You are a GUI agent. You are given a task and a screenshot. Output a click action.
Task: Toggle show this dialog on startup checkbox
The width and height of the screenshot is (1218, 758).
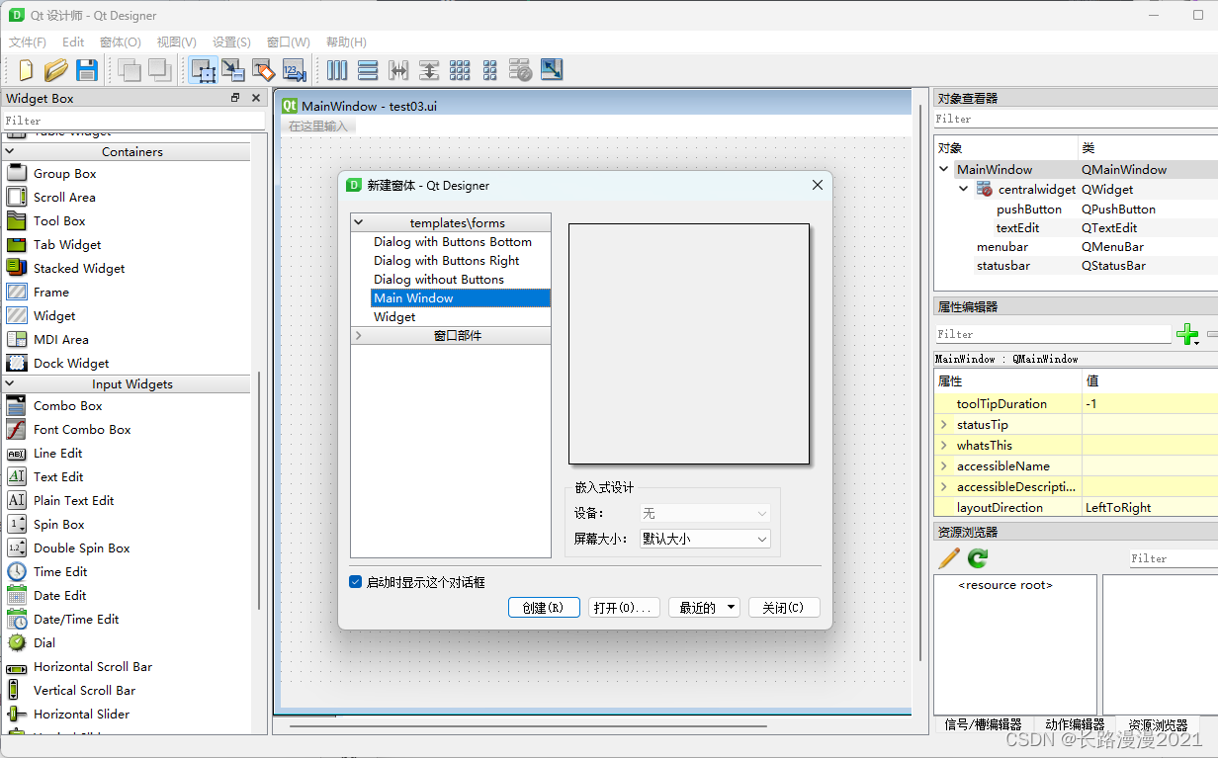click(356, 582)
